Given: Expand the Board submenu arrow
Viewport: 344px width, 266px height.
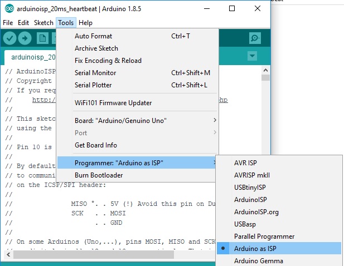Looking at the screenshot, I should click(x=215, y=120).
